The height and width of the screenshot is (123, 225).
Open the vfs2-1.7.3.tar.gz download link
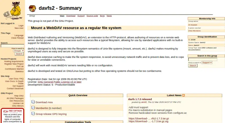149,119
